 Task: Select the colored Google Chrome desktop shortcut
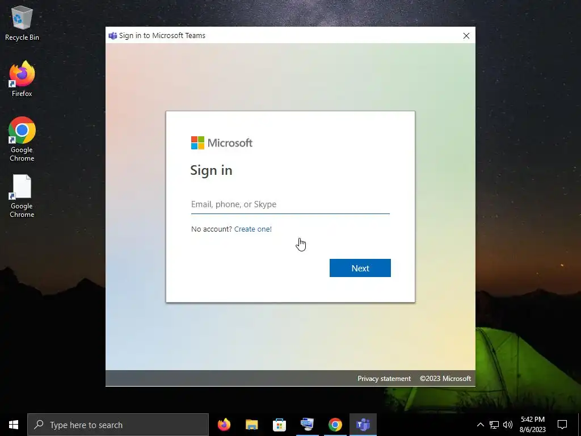(22, 140)
